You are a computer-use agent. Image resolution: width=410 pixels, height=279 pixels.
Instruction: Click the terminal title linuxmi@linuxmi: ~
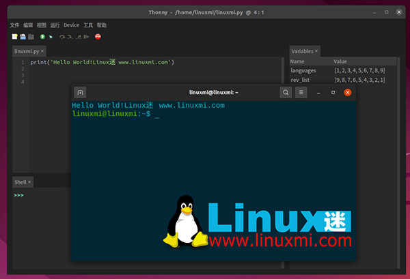tap(214, 92)
